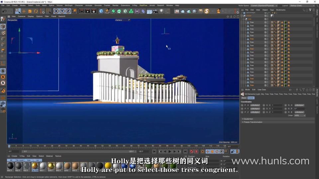Screen dimensions: 319x179
Task: Switch to Polygons mode in left palette
Action: tap(3, 50)
